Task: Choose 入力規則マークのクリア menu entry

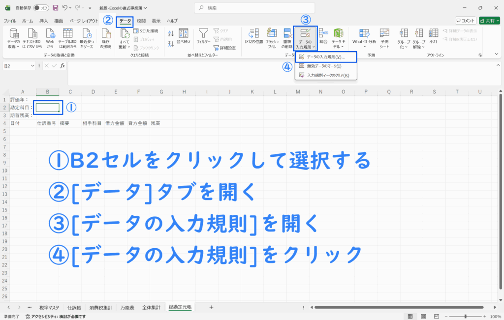Action: (x=327, y=75)
